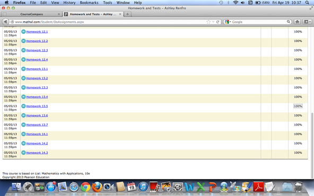This screenshot has width=314, height=196.
Task: Open the bookmarks menu toolbar button
Action: 307,22
